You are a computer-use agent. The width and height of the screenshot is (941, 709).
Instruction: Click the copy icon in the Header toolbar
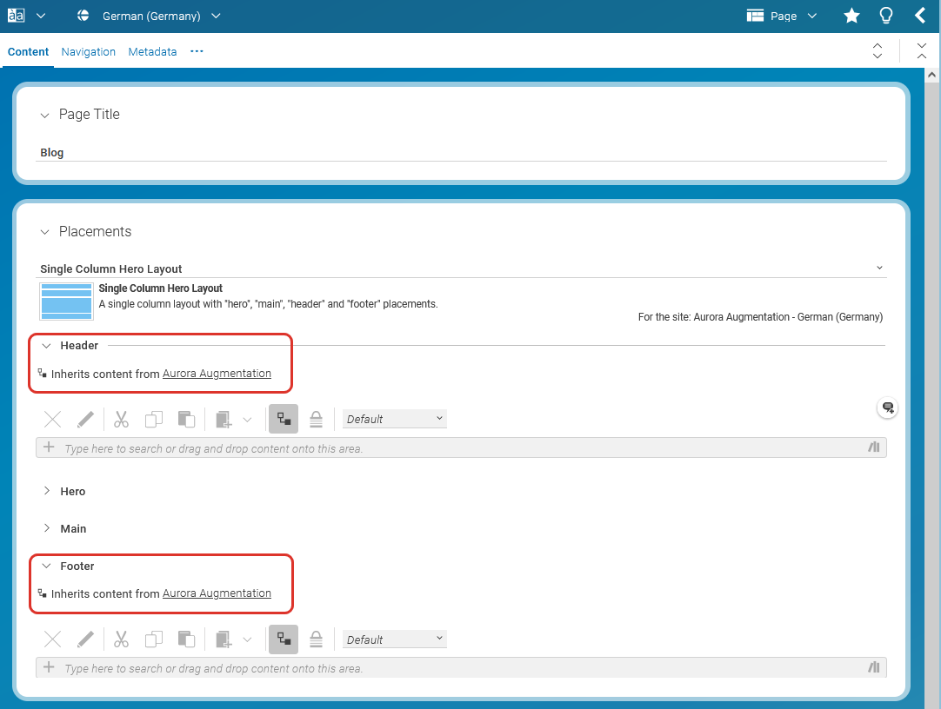pyautogui.click(x=154, y=419)
